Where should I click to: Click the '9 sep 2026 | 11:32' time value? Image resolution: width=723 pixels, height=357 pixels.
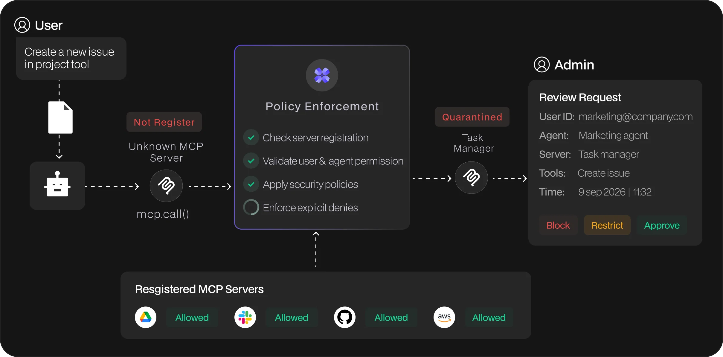(615, 192)
